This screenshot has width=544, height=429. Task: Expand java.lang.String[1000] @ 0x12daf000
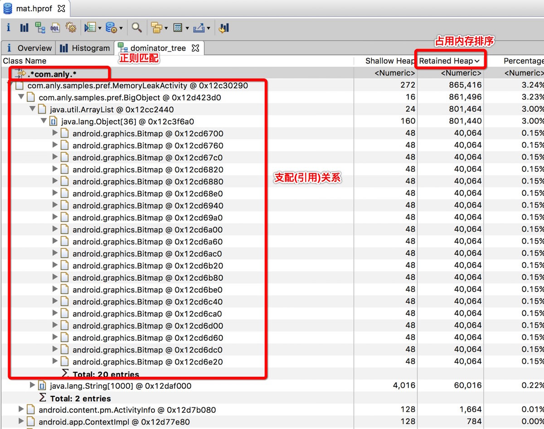point(33,385)
